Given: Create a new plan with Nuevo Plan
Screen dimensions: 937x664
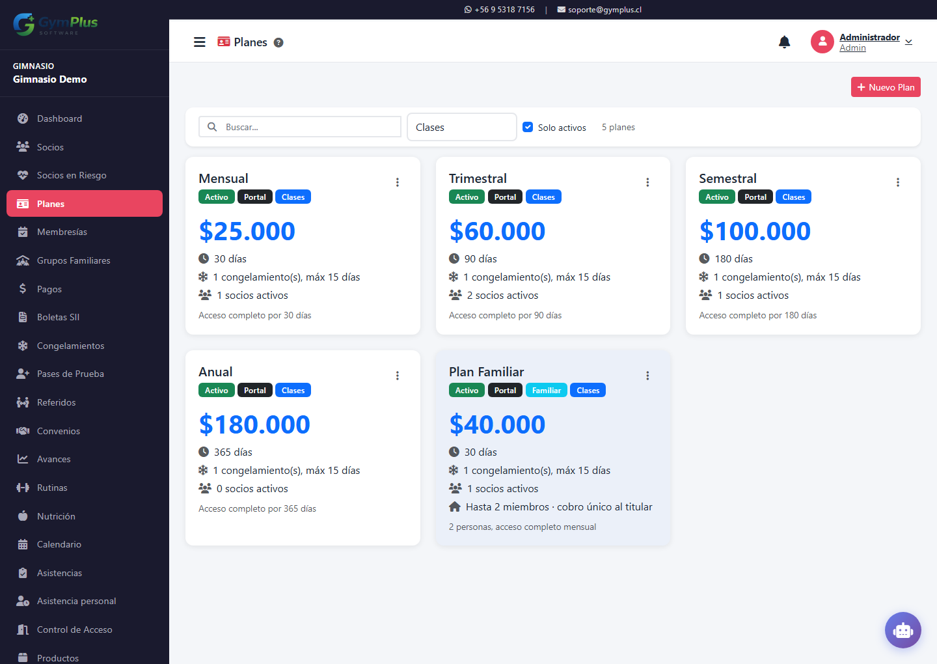Looking at the screenshot, I should (886, 87).
